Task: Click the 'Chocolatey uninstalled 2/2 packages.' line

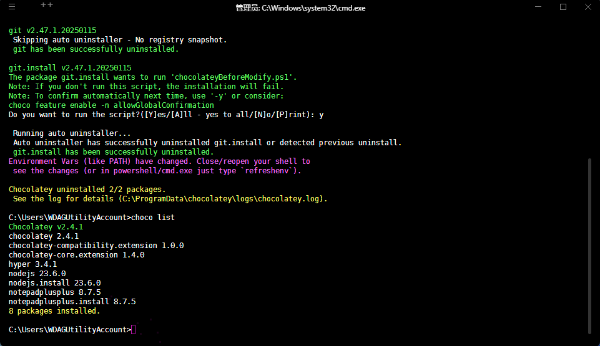Action: point(87,190)
